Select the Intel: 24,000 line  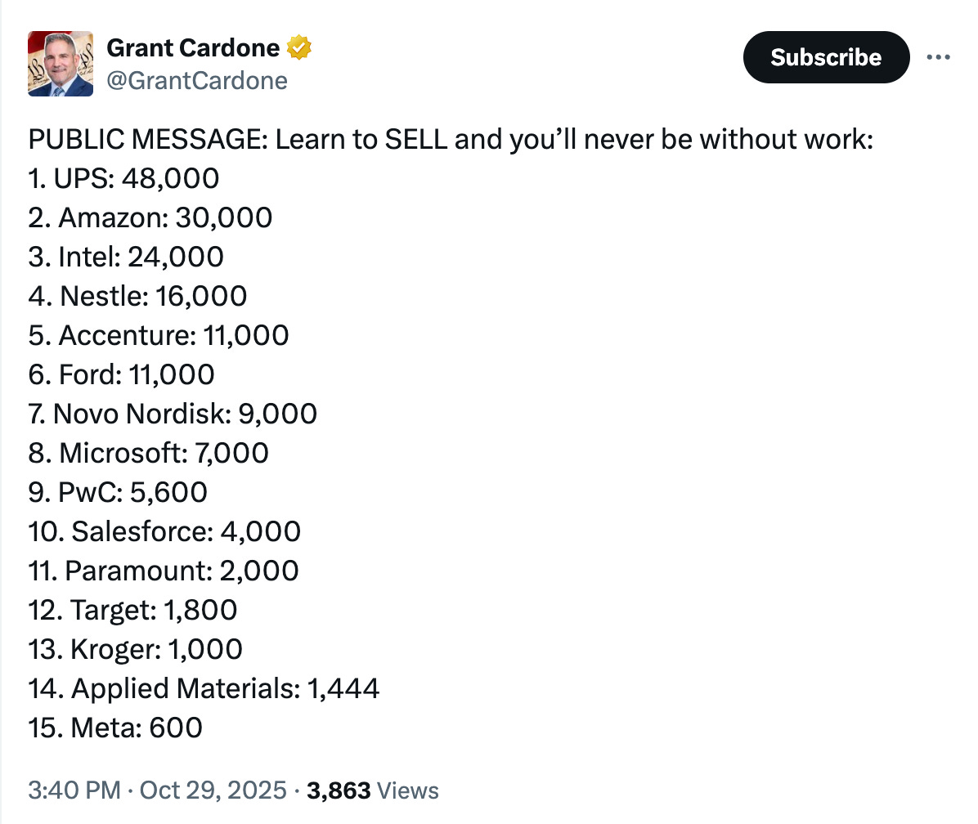[x=123, y=257]
